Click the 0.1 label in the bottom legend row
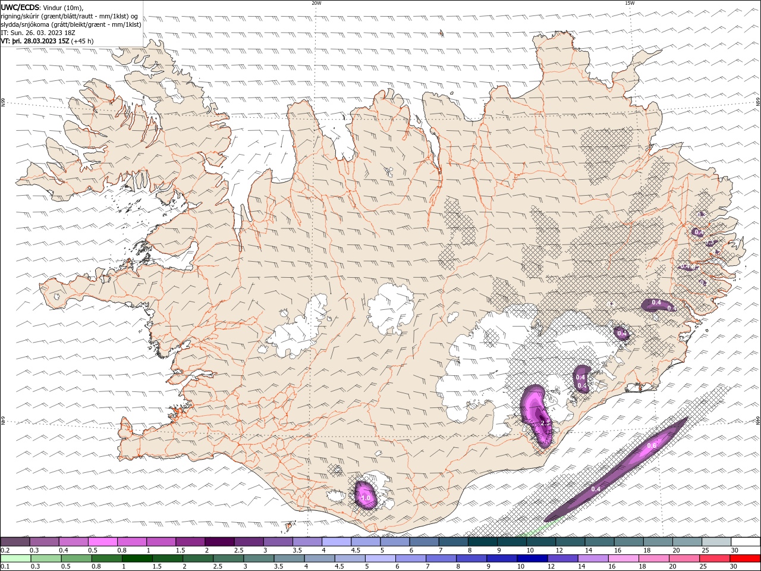Viewport: 761px width, 571px height. (5, 567)
